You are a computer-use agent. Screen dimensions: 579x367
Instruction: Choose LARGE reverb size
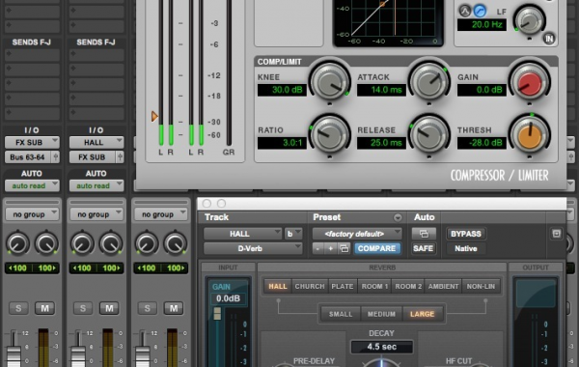[x=422, y=314]
